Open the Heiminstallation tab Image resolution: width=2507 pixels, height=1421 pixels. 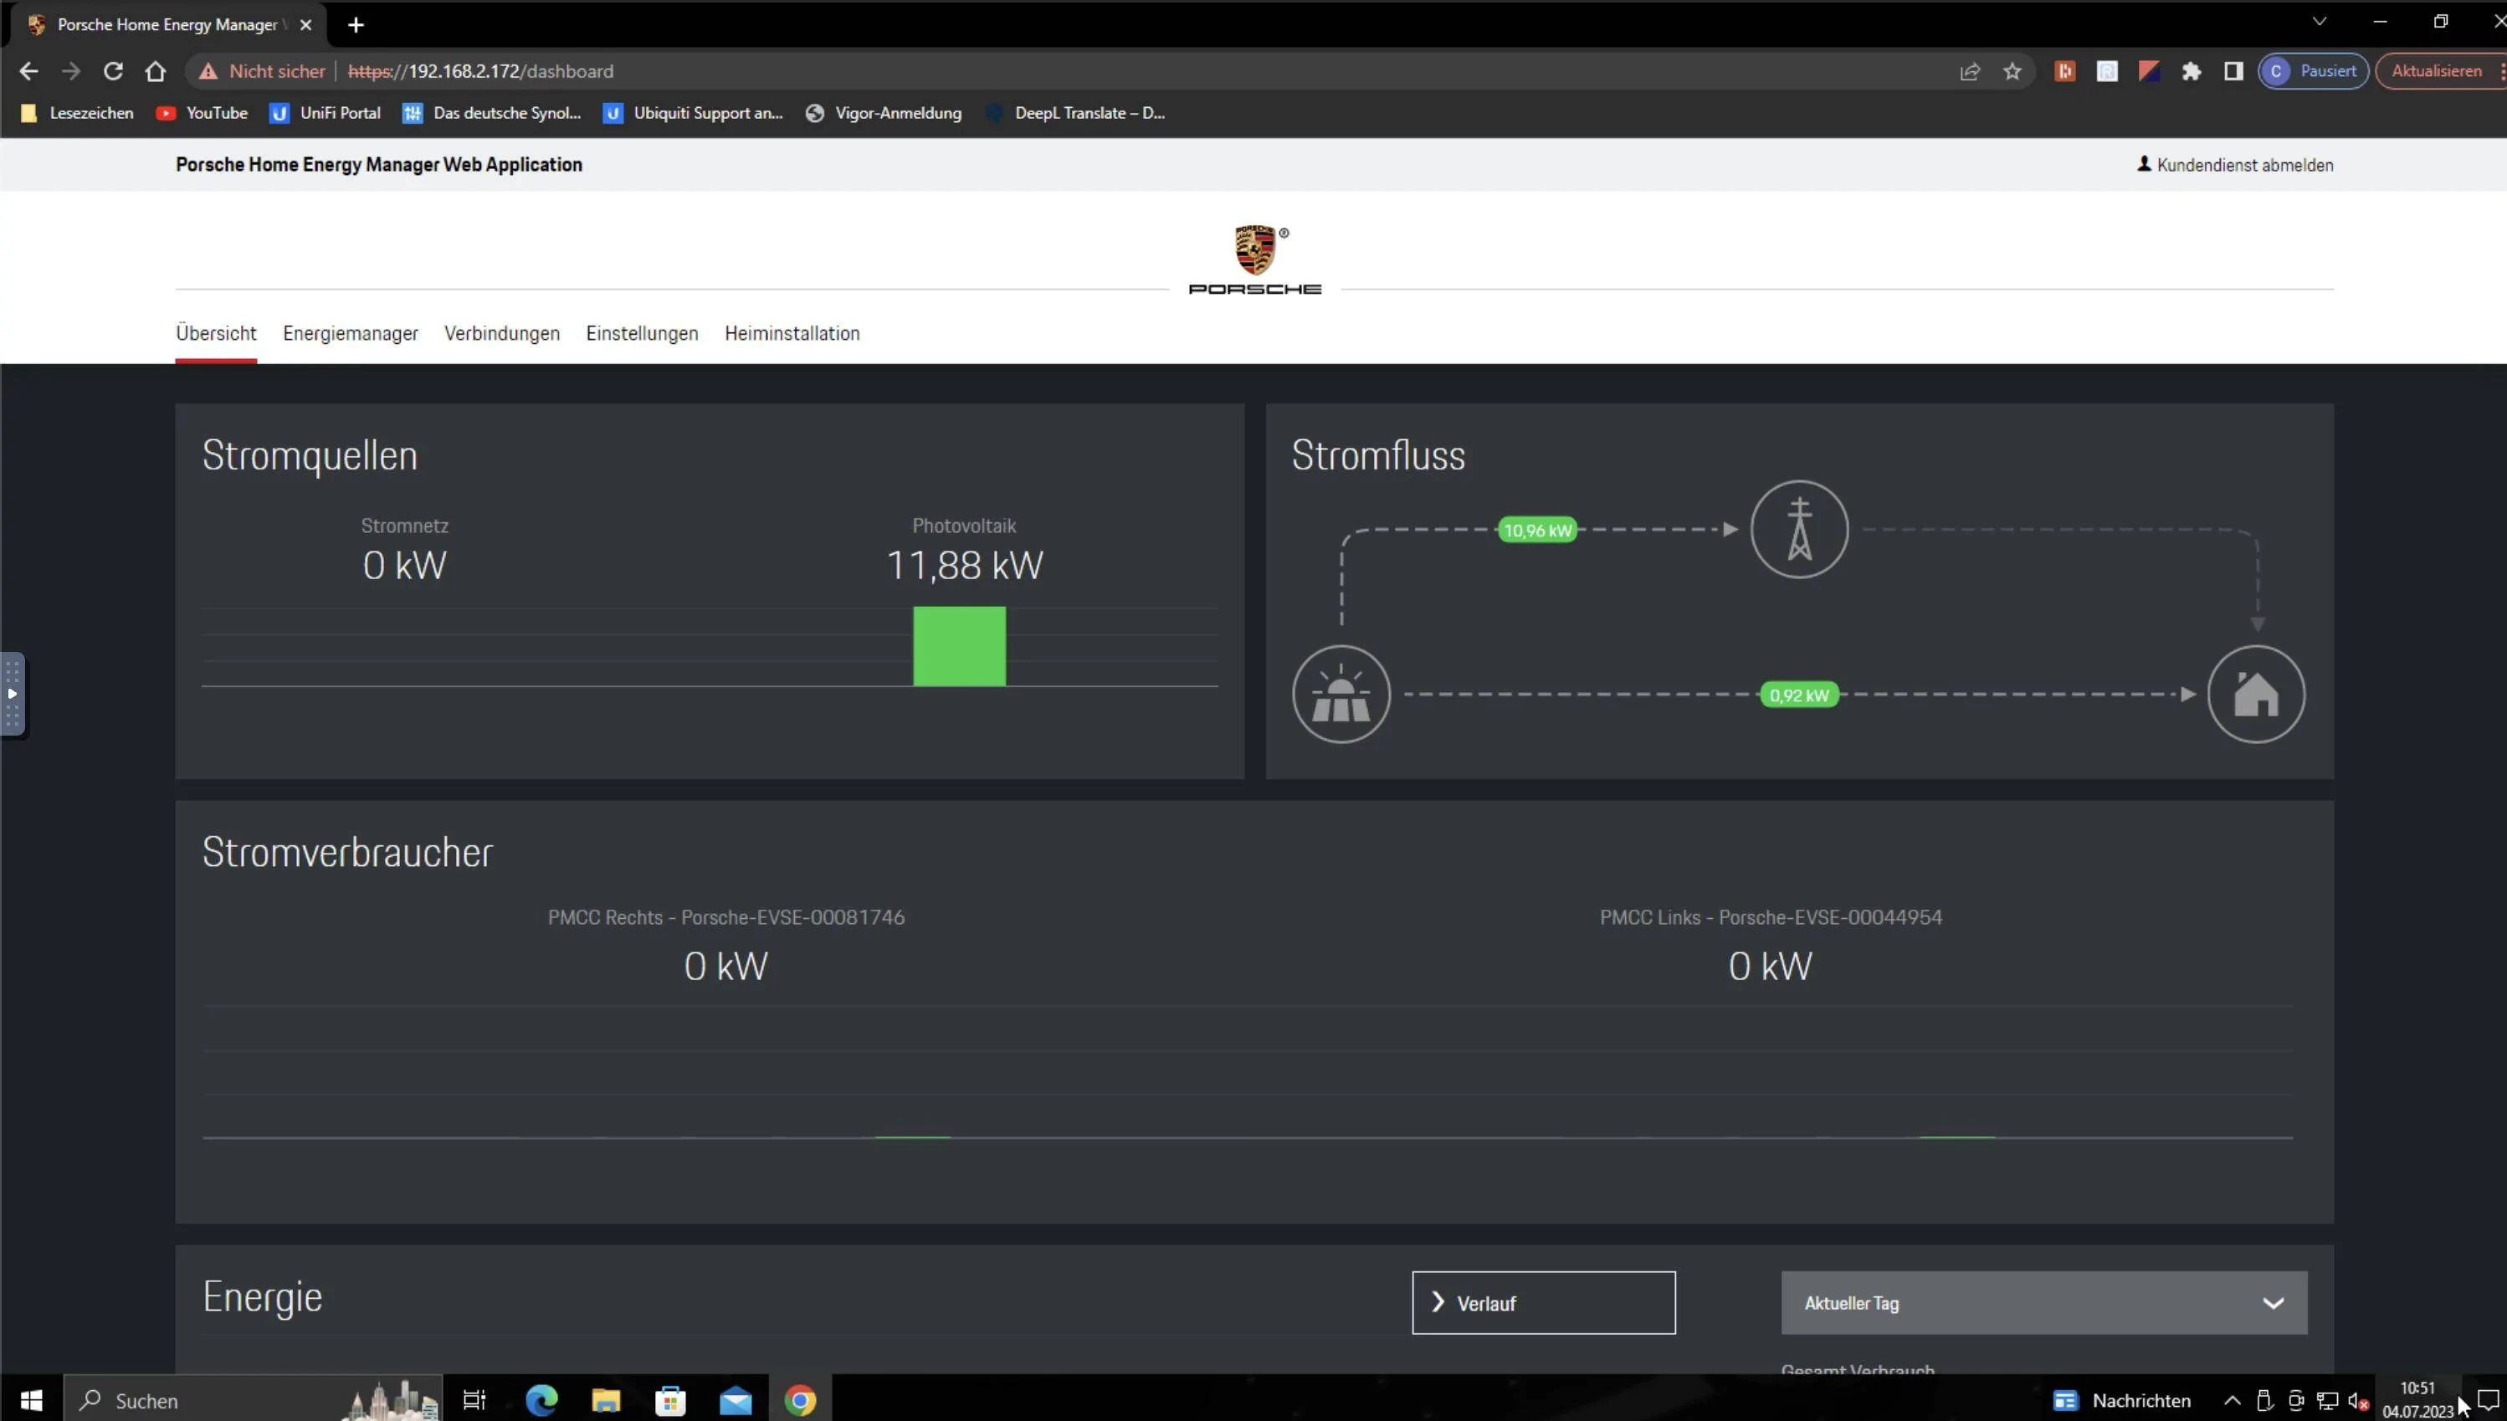[792, 334]
